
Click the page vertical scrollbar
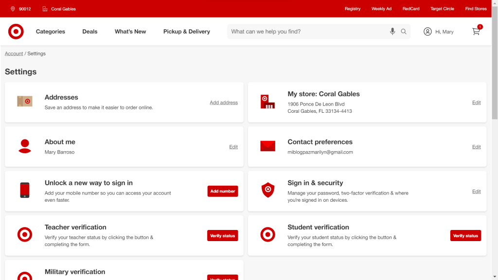tap(495, 64)
